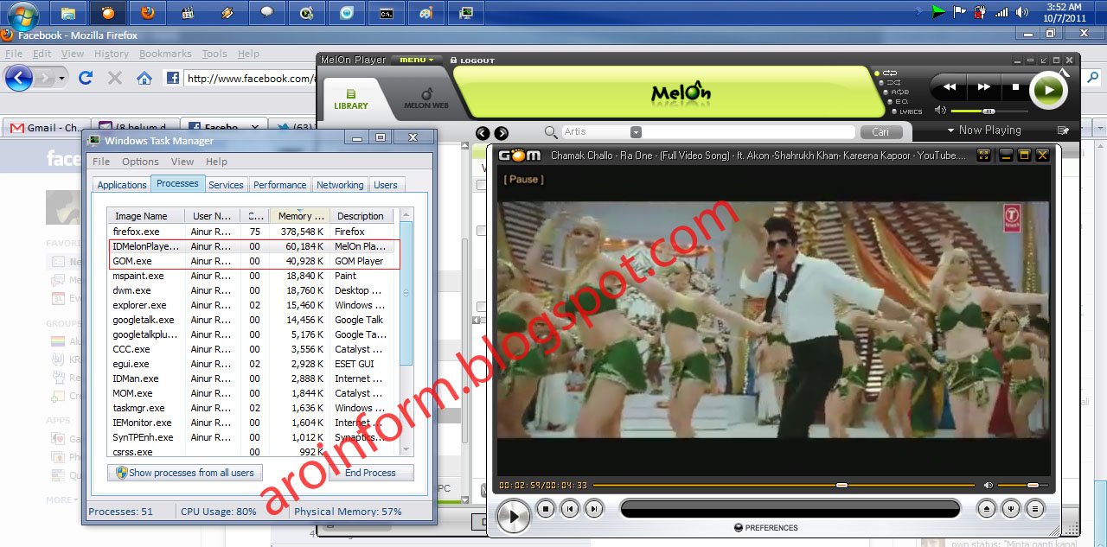Viewport: 1107px width, 547px height.
Task: Toggle A-B repeat in MelOn Player
Action: (895, 92)
